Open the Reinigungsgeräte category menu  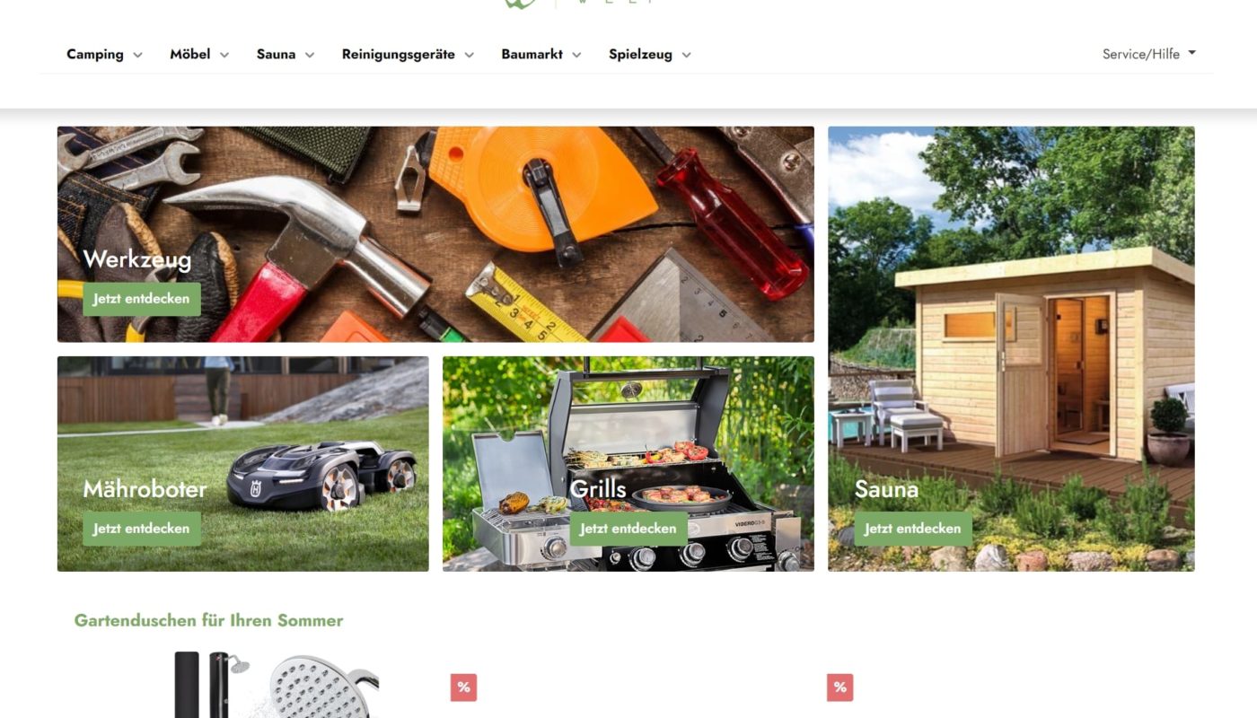[x=408, y=55]
